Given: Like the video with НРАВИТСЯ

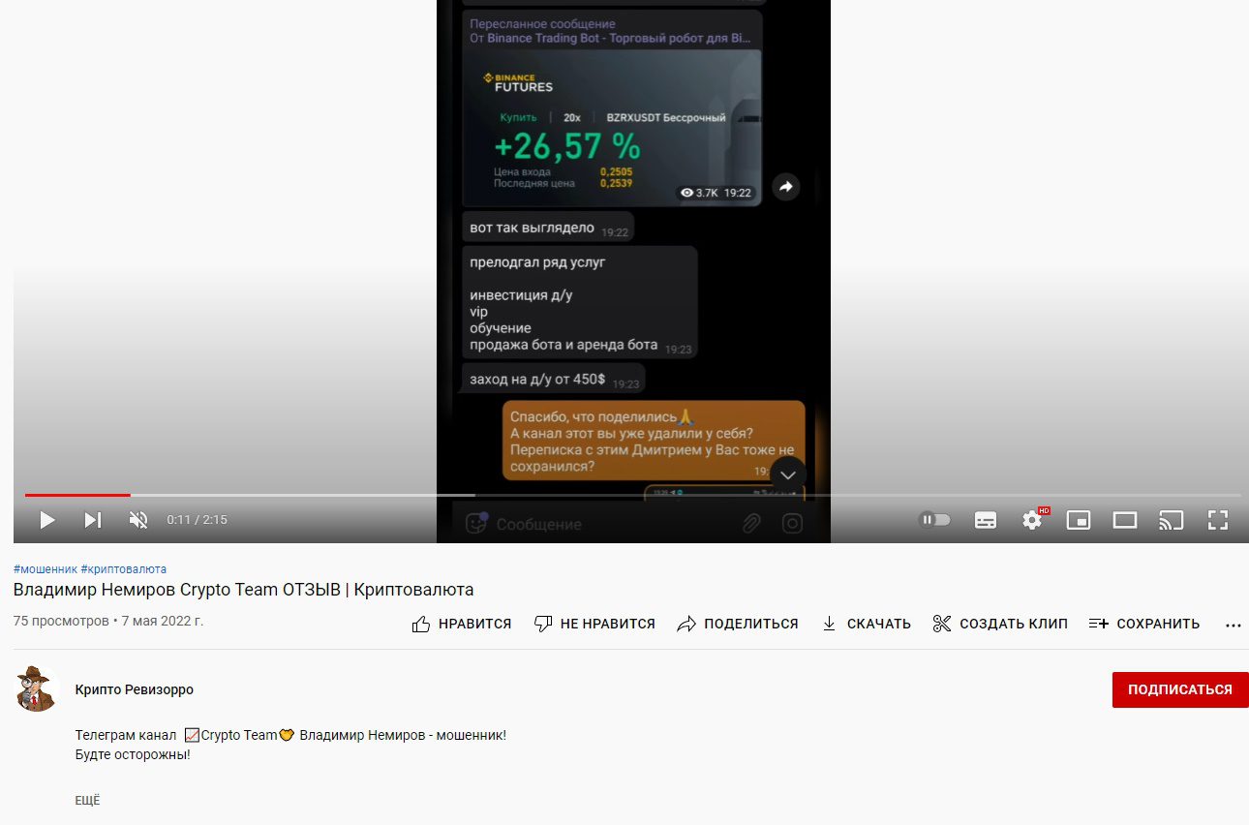Looking at the screenshot, I should 462,624.
